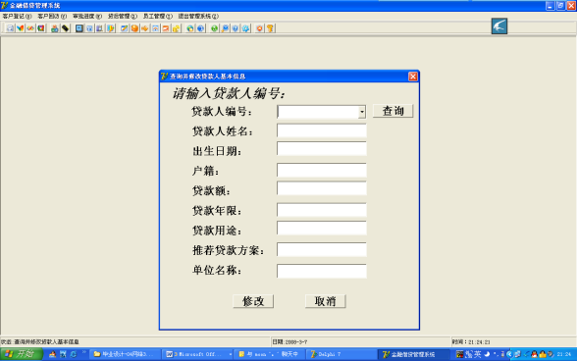Screen dimensions: 577x361
Task: Click the green printer-like toolbar icon
Action: click(55, 28)
